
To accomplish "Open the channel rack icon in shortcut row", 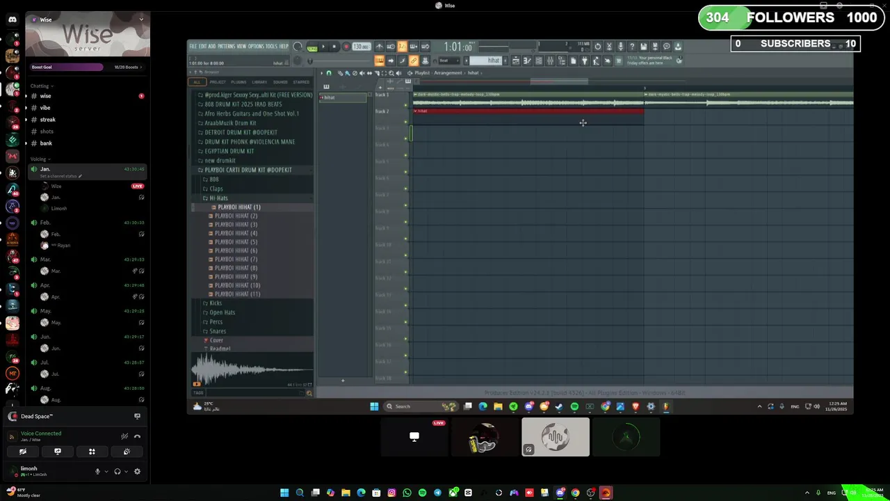I will pos(539,61).
